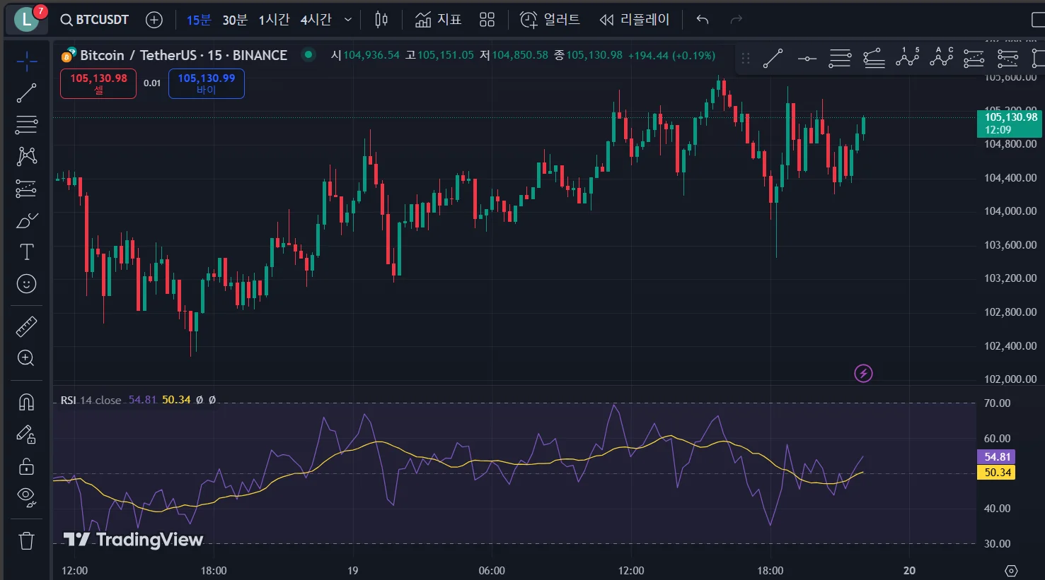Toggle lock all drawings
This screenshot has width=1045, height=580.
26,466
